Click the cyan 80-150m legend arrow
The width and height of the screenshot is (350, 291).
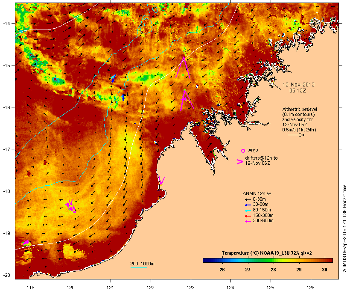248,211
